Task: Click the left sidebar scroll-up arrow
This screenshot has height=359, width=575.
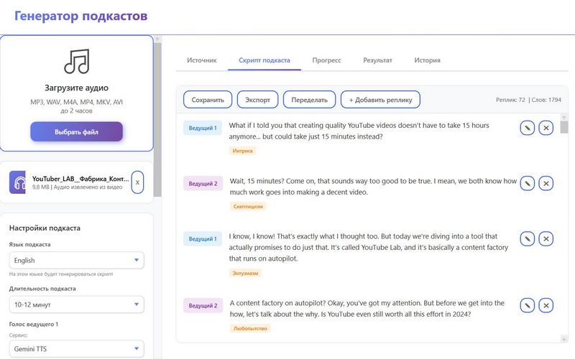Action: click(x=157, y=39)
